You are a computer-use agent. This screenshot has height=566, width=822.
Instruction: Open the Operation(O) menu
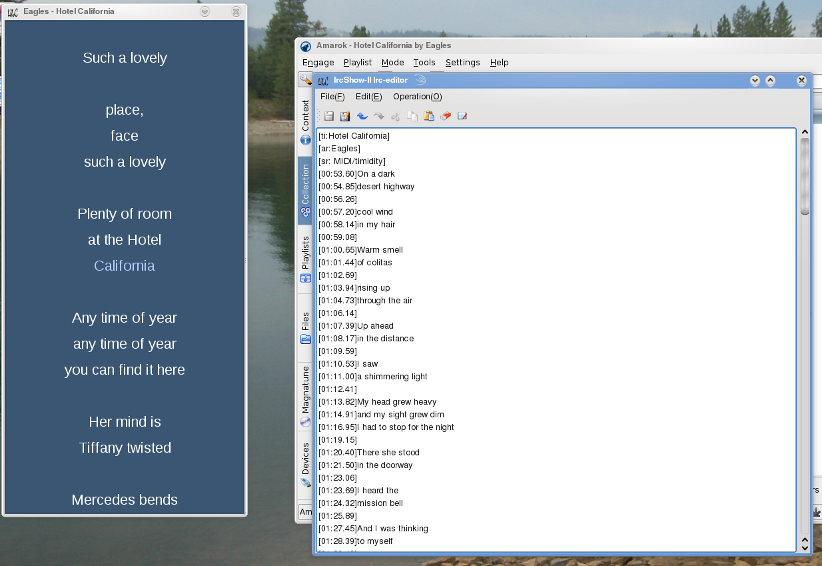click(x=417, y=97)
